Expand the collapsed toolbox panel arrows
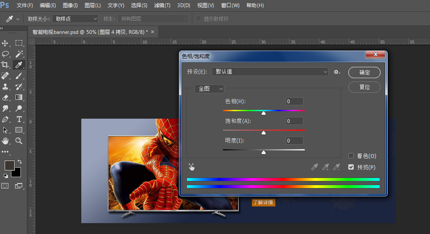 point(2,28)
